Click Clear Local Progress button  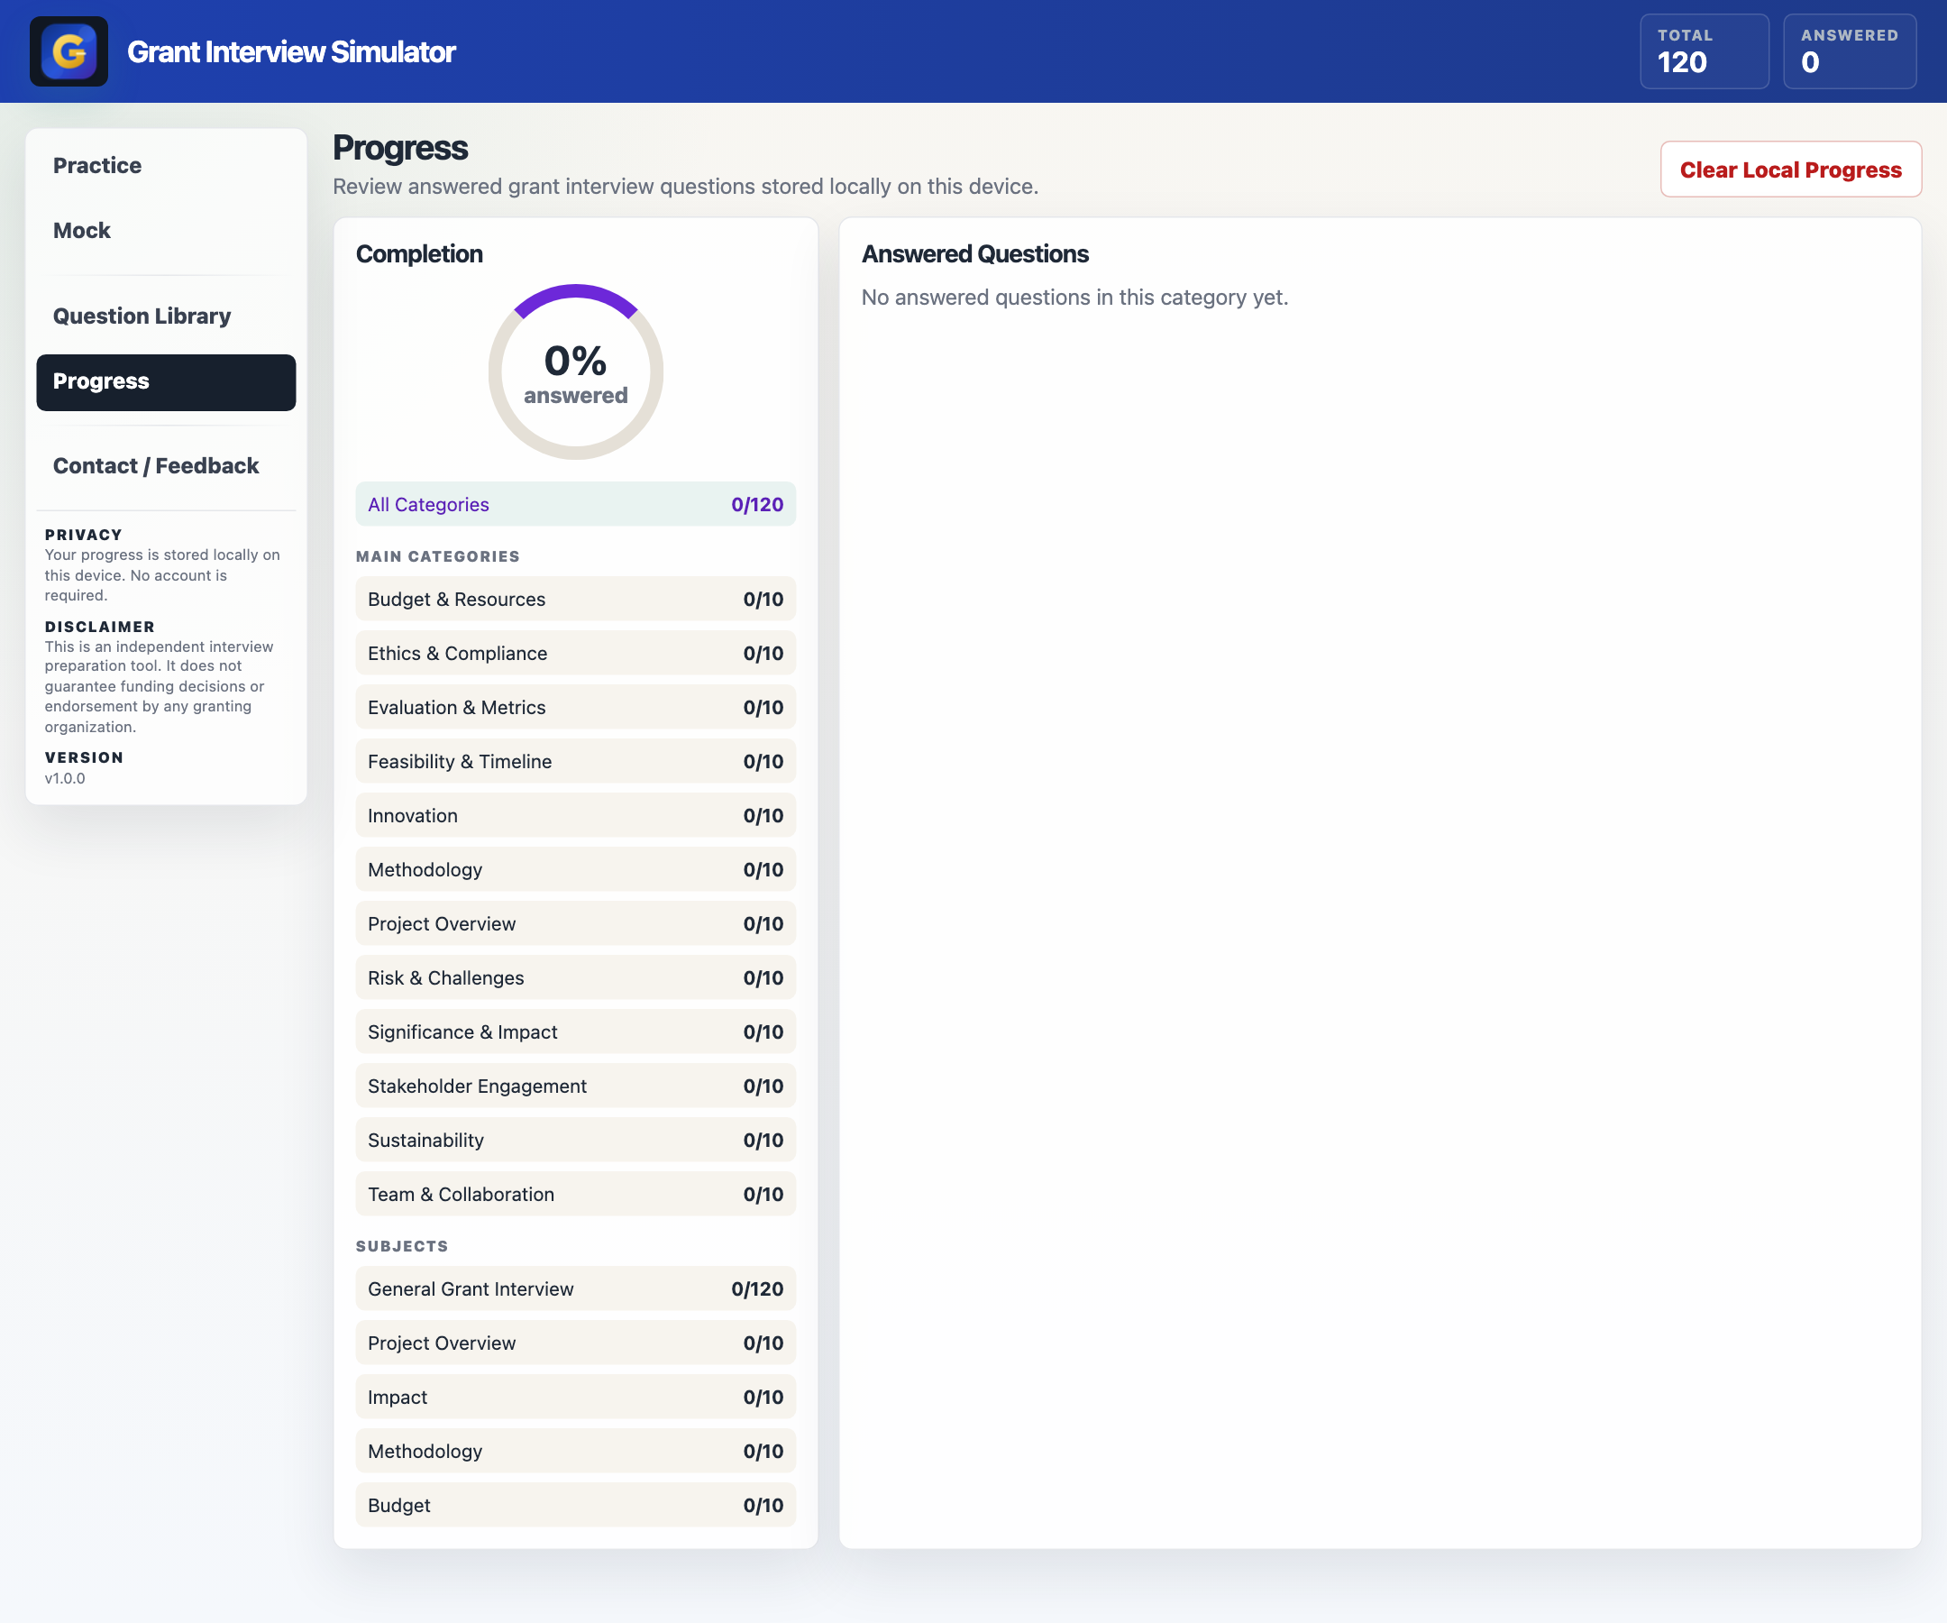coord(1790,170)
